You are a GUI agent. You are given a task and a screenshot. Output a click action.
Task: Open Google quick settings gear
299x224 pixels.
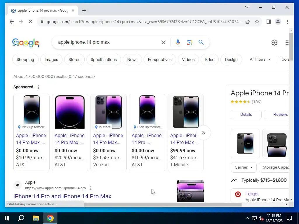tap(274, 43)
